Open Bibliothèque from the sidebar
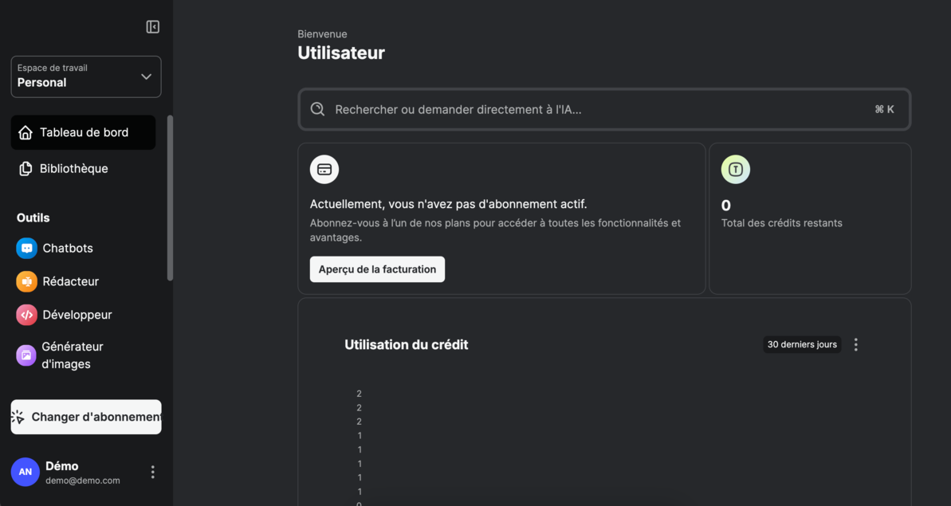This screenshot has width=951, height=506. pyautogui.click(x=73, y=168)
